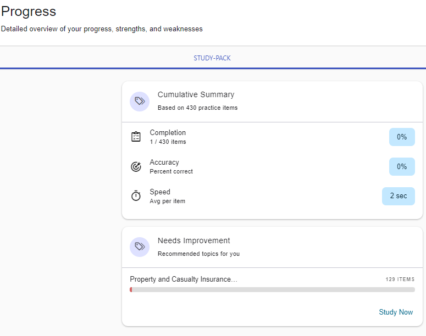Viewport: 426px width, 336px height.
Task: Select the Accuracy target icon
Action: click(136, 166)
